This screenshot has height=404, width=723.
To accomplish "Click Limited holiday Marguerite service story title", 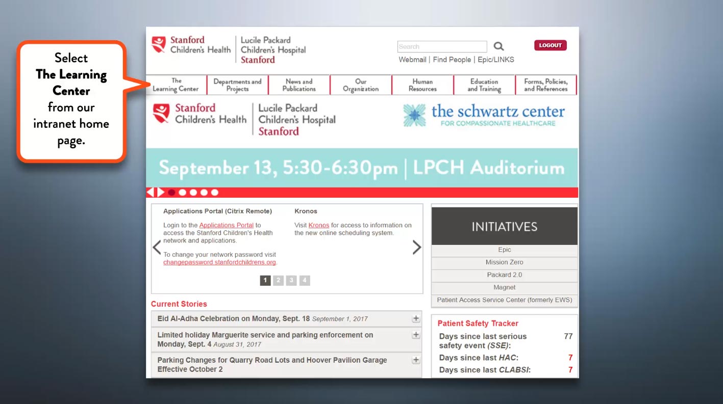I will (265, 339).
